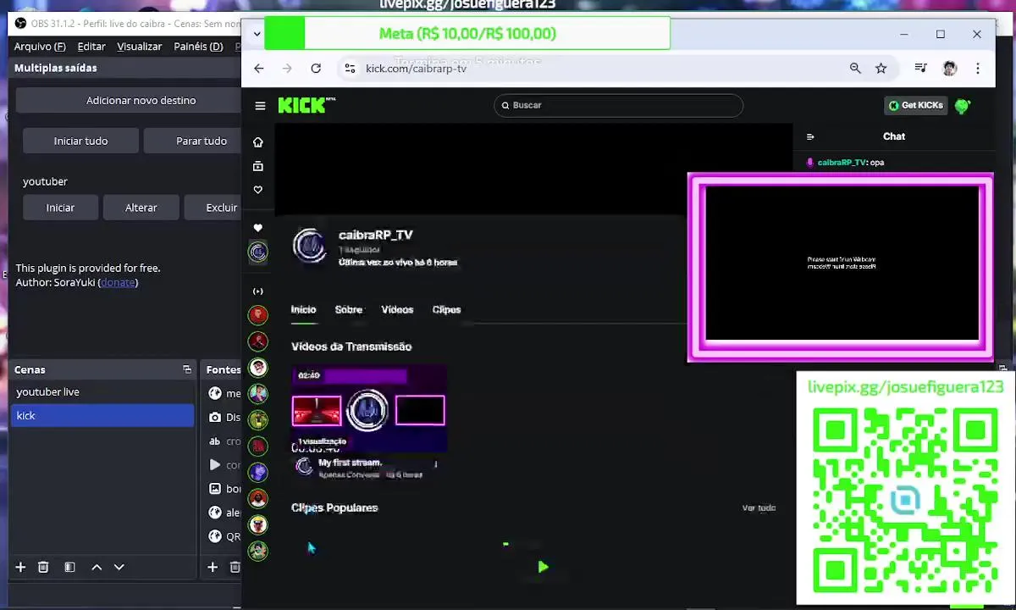
Task: Click caibraRP_TV username in chat
Action: click(x=842, y=163)
